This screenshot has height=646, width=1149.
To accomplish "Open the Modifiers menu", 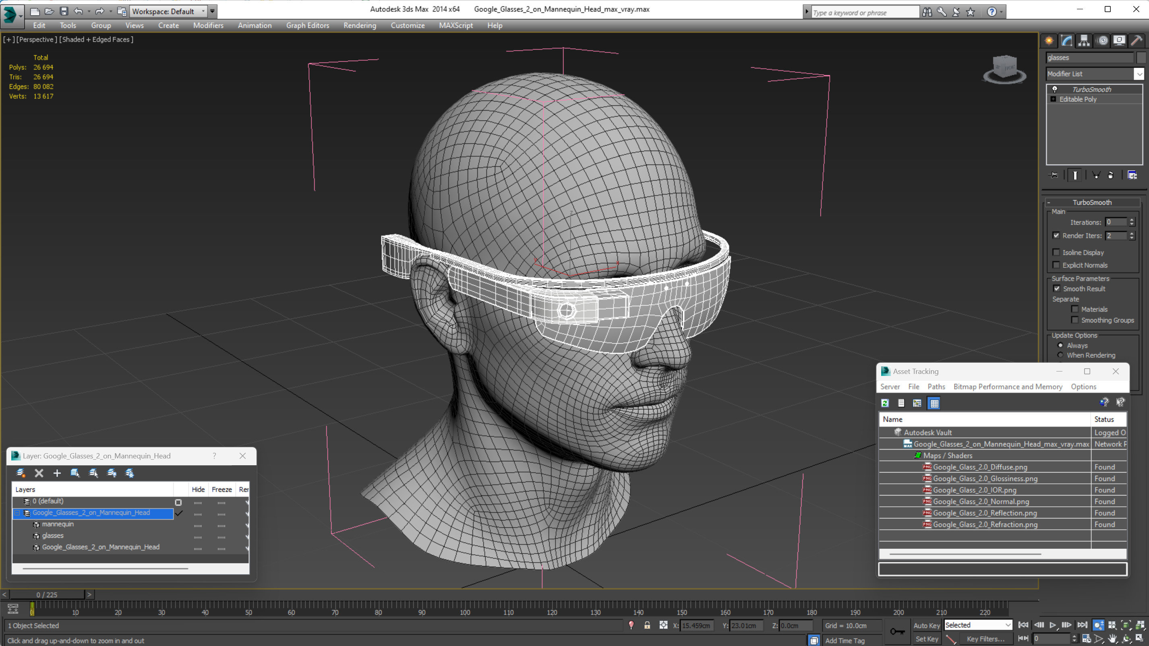I will coord(208,25).
